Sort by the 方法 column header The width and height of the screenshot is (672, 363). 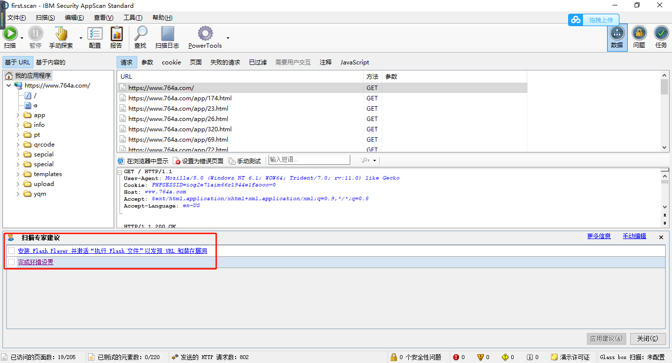click(x=372, y=77)
